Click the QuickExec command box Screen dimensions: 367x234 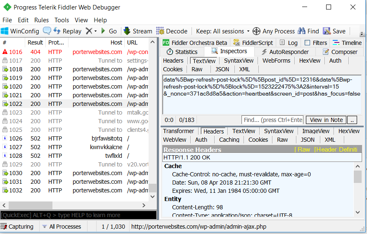[x=78, y=215]
